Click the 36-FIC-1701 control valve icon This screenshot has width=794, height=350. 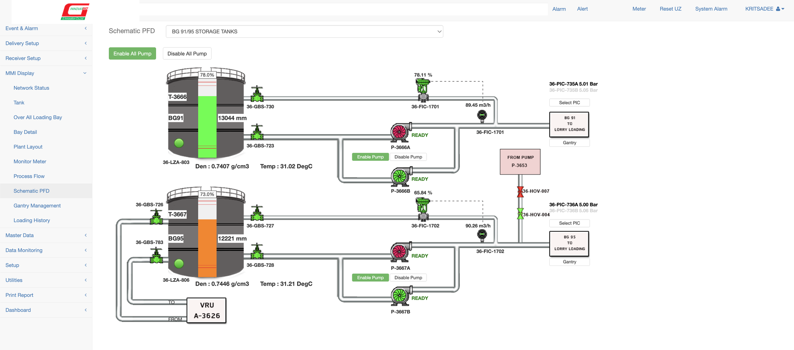point(423,90)
